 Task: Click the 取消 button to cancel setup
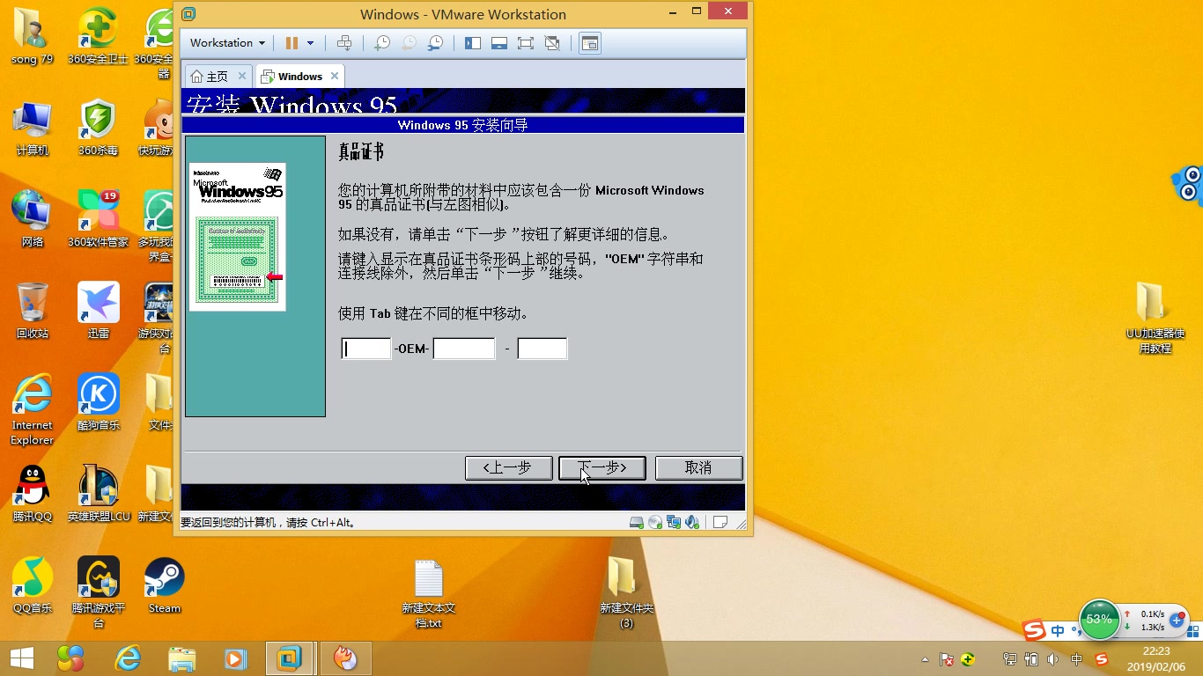[x=698, y=467]
